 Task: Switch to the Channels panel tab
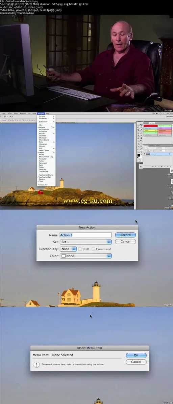(152, 146)
